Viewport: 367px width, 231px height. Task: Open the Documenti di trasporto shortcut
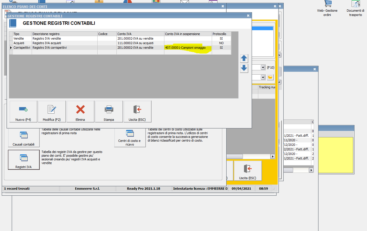[x=356, y=8]
